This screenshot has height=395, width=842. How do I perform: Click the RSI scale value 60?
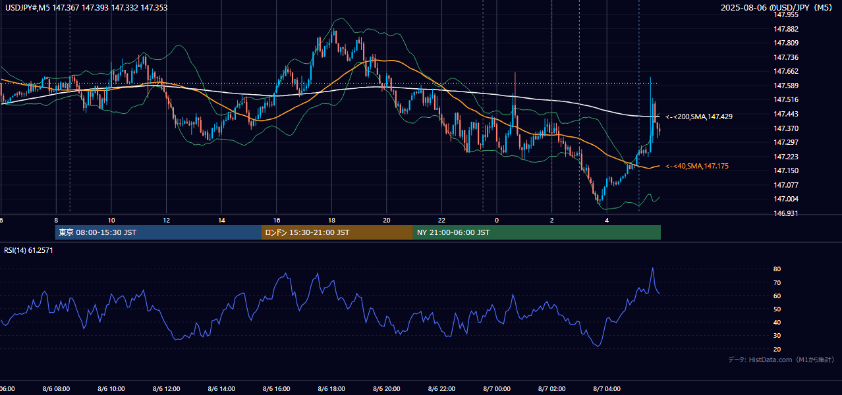(x=777, y=296)
